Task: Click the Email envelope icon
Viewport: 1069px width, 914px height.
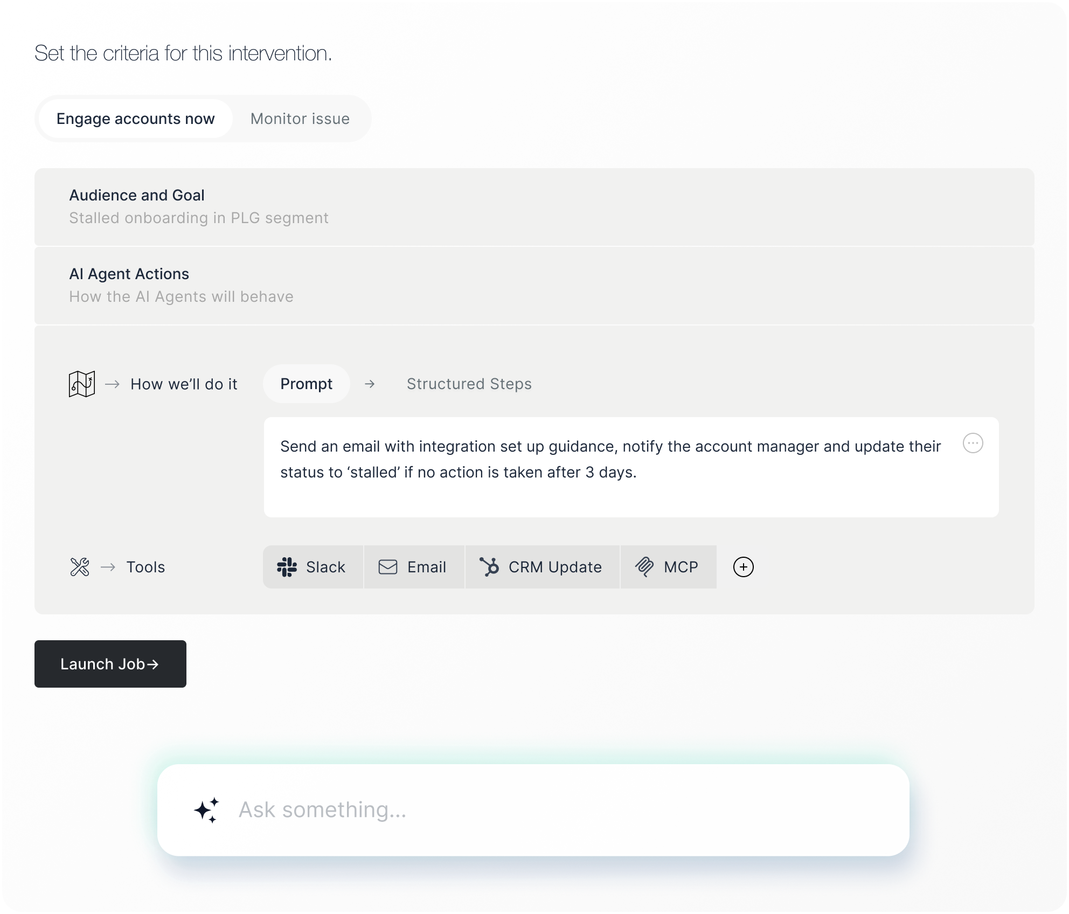Action: pyautogui.click(x=388, y=567)
